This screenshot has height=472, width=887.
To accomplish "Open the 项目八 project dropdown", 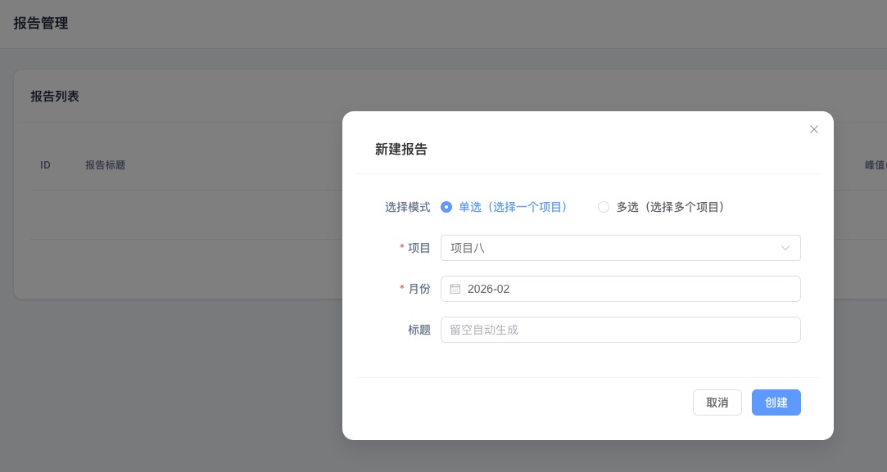I will 621,248.
